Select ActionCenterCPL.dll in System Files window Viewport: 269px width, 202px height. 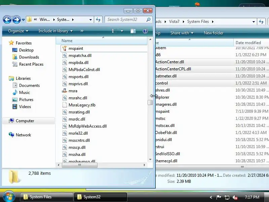coord(173,69)
